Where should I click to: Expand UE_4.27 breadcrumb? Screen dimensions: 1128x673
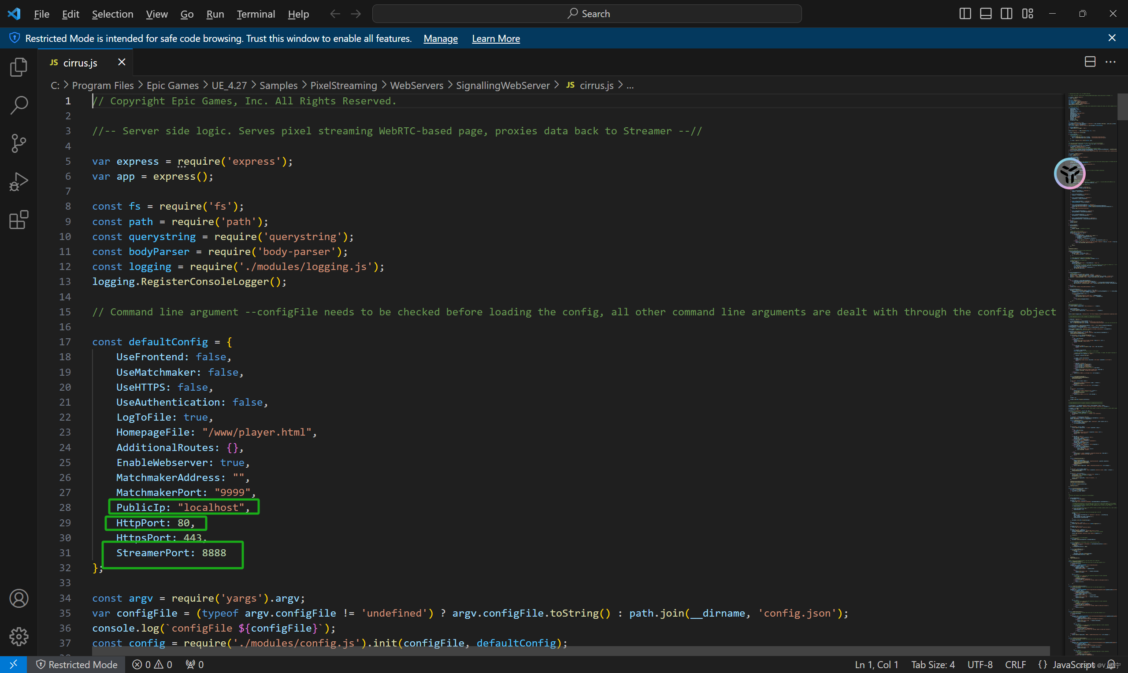pyautogui.click(x=229, y=85)
